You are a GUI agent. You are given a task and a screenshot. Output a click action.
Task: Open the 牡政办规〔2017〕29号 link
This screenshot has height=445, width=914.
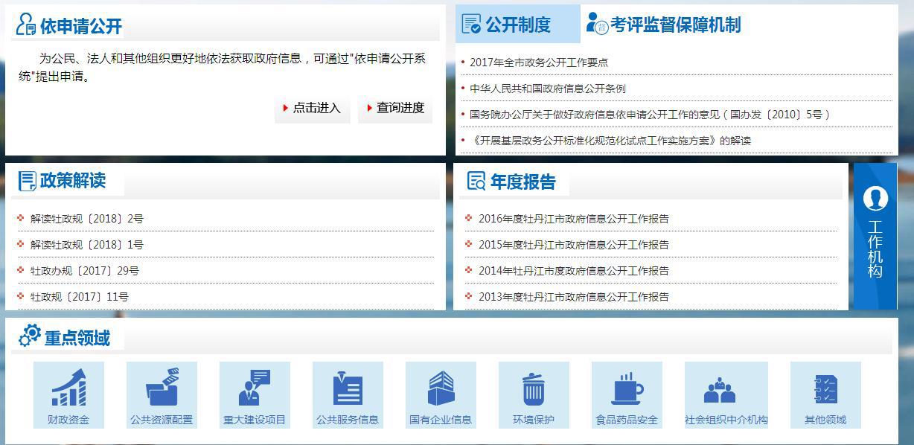click(x=84, y=271)
